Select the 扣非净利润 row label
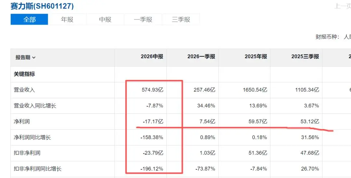This screenshot has width=351, height=178. (27, 153)
